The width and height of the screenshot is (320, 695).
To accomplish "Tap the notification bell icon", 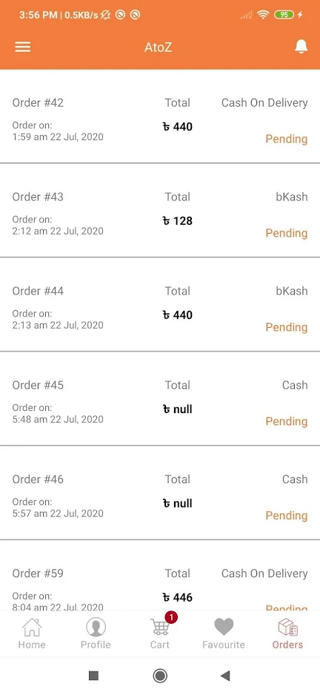I will click(301, 47).
